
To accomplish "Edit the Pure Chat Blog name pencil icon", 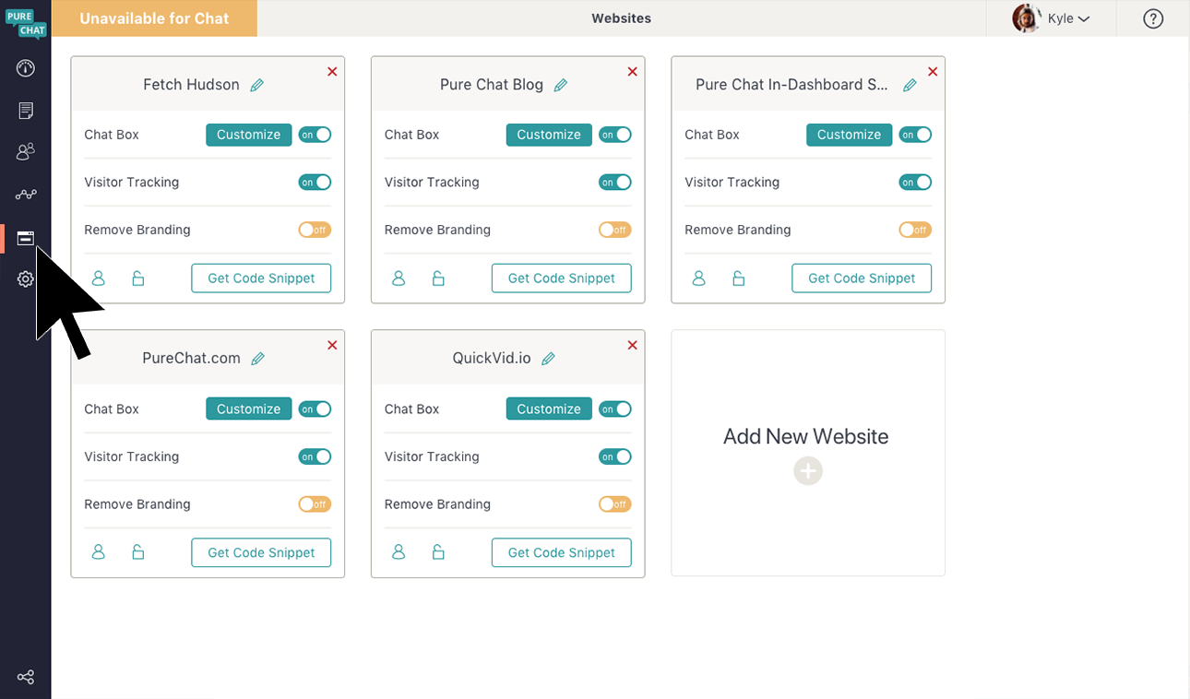I will click(560, 85).
